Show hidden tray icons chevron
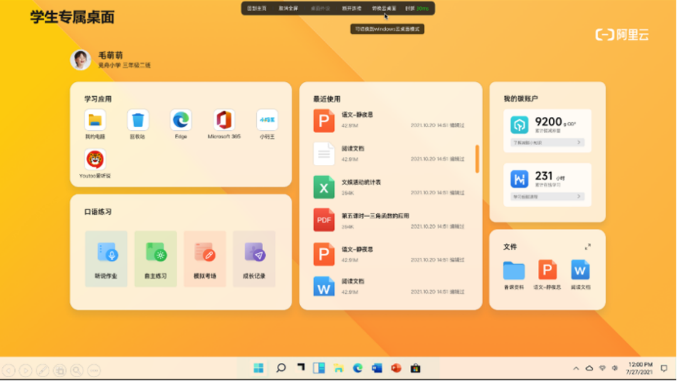Screen dimensions: 677x381 [x=576, y=368]
